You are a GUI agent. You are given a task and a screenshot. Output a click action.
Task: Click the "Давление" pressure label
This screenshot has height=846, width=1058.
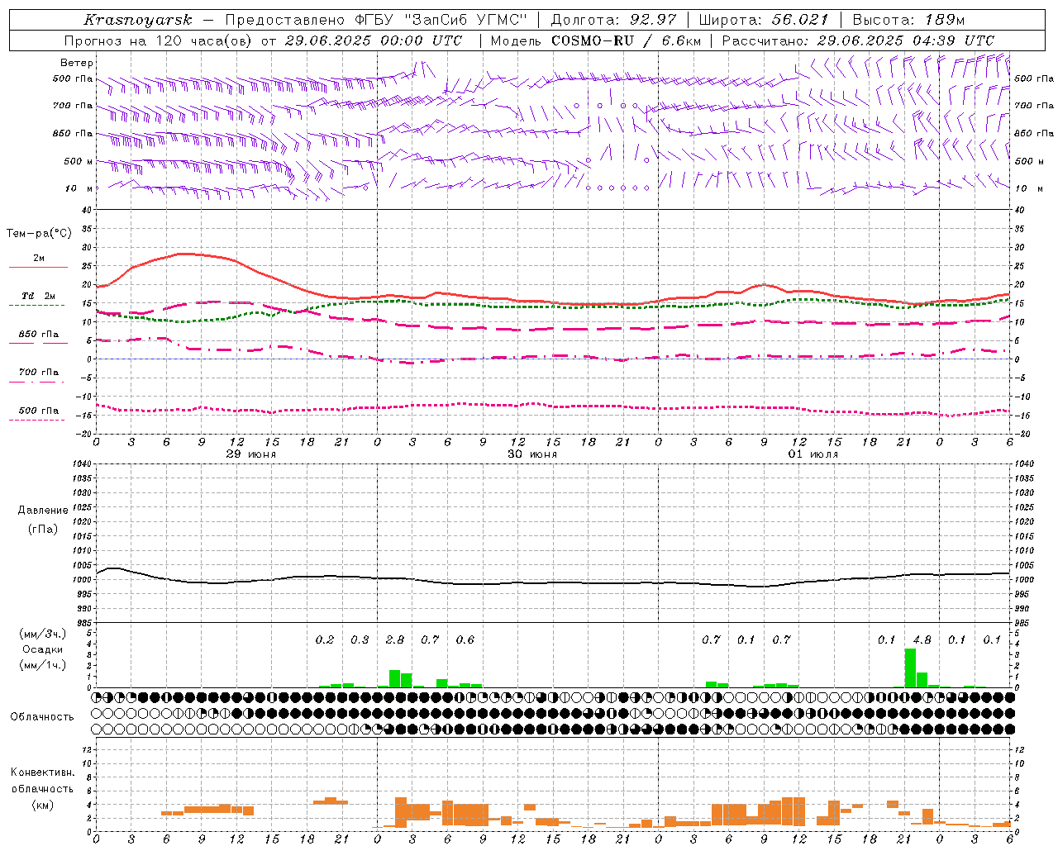coord(43,511)
